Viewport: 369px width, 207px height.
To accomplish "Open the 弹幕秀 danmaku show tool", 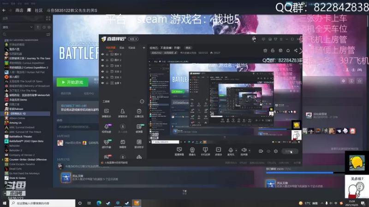I will tap(123, 144).
